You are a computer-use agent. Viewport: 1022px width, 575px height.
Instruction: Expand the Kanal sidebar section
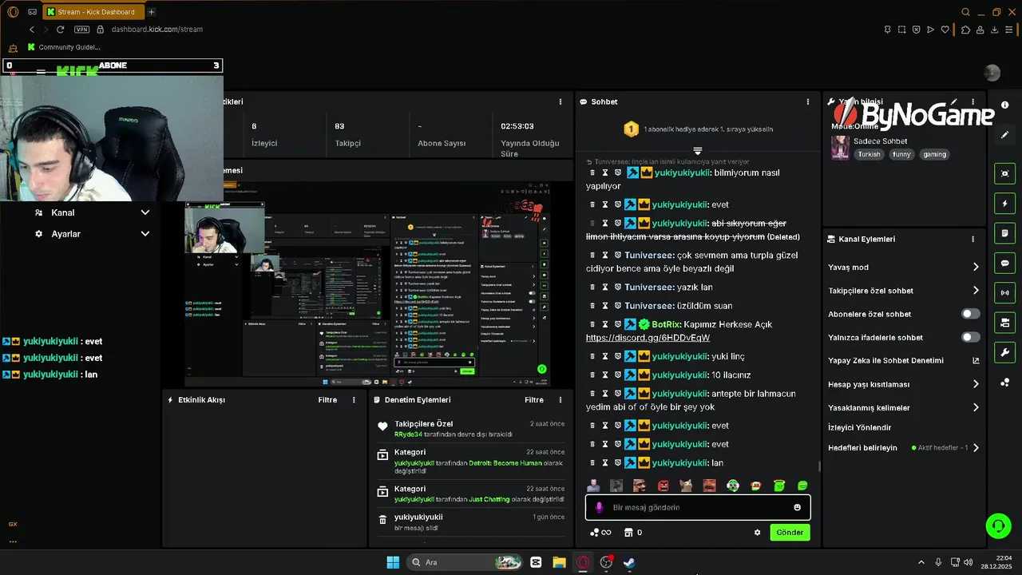click(93, 212)
